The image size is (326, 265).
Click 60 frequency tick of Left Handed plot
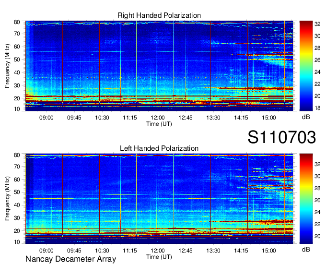pyautogui.click(x=17, y=180)
